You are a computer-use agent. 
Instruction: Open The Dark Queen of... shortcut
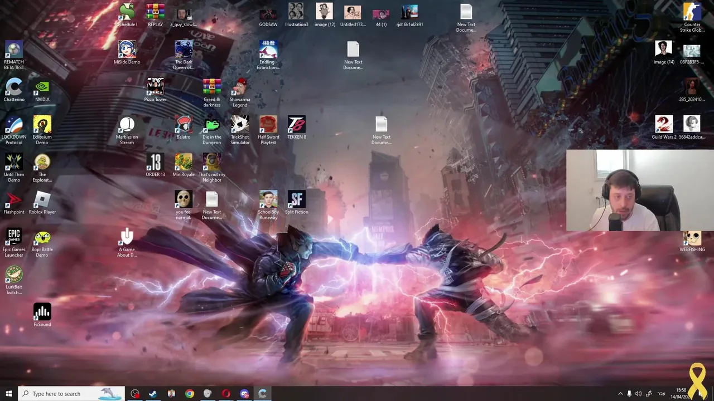coord(184,55)
